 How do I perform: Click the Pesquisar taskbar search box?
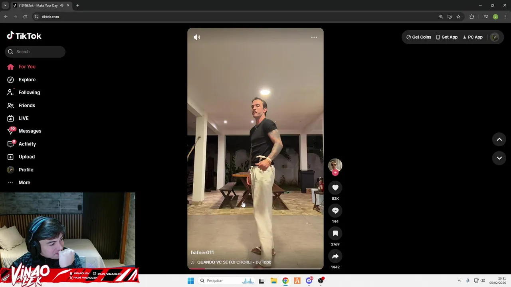(x=226, y=281)
